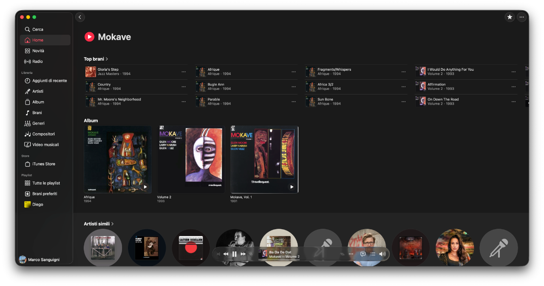Click the iTunes Store bag icon
Image resolution: width=544 pixels, height=286 pixels.
[x=27, y=164]
